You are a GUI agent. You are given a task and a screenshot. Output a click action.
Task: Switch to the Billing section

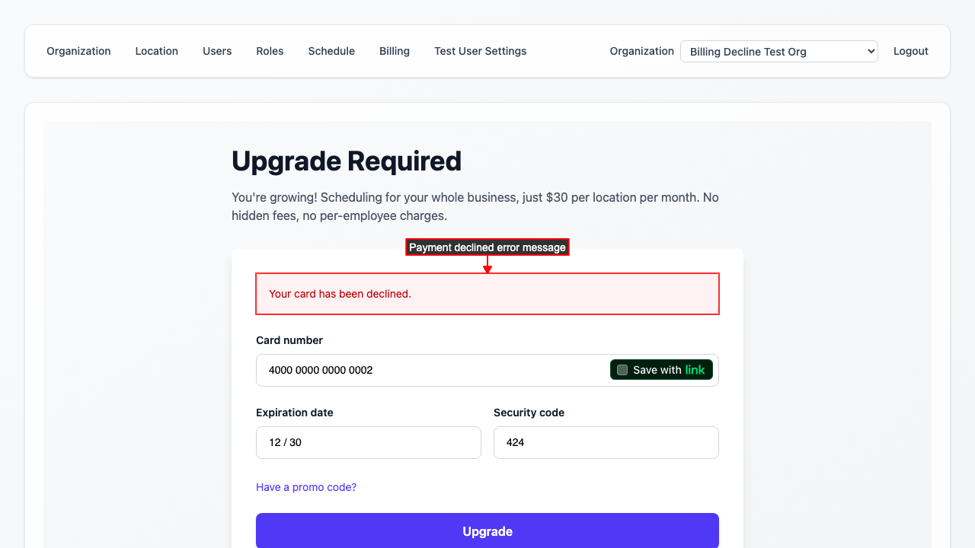coord(395,51)
